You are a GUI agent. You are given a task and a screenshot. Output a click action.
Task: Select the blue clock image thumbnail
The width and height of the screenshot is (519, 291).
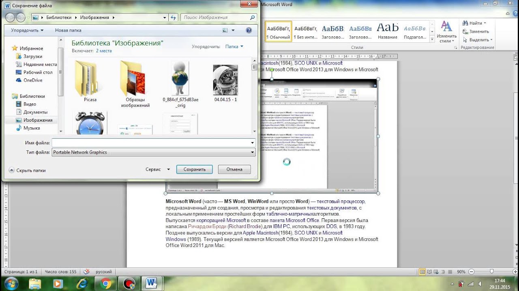click(90, 123)
